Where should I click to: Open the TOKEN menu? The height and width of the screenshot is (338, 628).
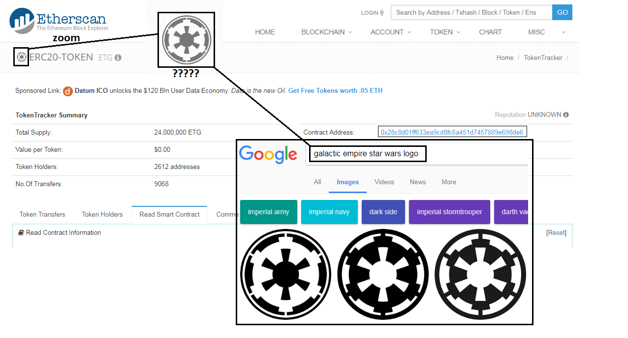441,32
